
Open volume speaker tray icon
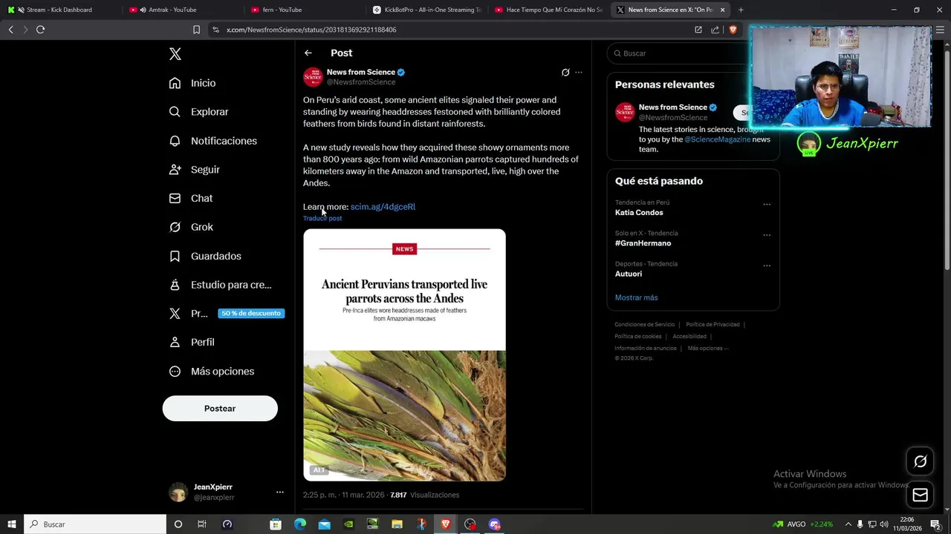click(x=884, y=524)
